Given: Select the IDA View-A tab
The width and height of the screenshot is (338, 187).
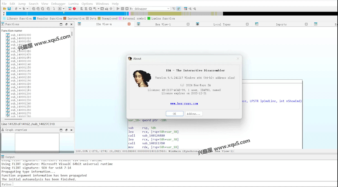Looking at the screenshot, I should [x=104, y=24].
